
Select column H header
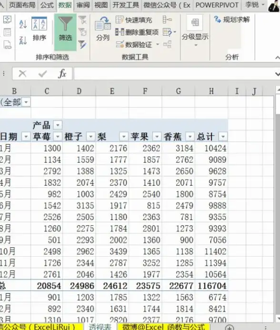pyautogui.click(x=211, y=91)
